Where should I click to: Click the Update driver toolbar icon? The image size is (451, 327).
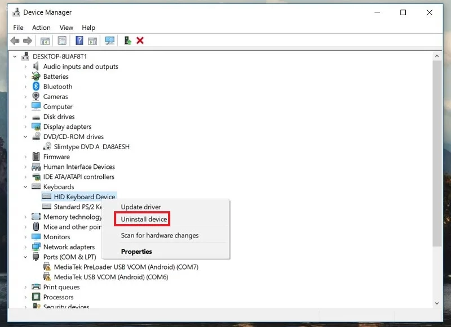[x=127, y=41]
